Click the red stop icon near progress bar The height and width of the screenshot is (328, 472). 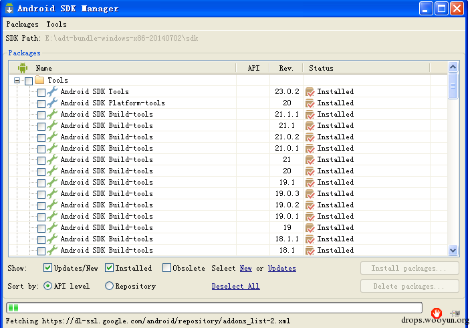pos(436,313)
